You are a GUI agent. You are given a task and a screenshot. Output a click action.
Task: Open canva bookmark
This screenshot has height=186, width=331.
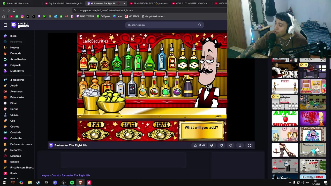coord(118,16)
